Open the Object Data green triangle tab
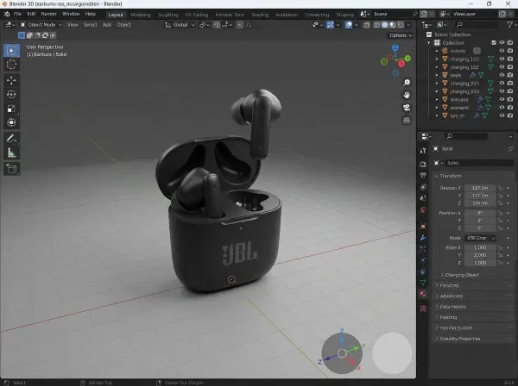 click(x=423, y=283)
